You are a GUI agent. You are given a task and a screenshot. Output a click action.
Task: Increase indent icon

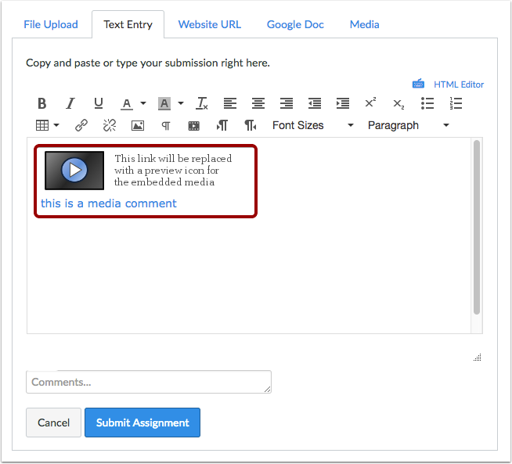[x=343, y=103]
